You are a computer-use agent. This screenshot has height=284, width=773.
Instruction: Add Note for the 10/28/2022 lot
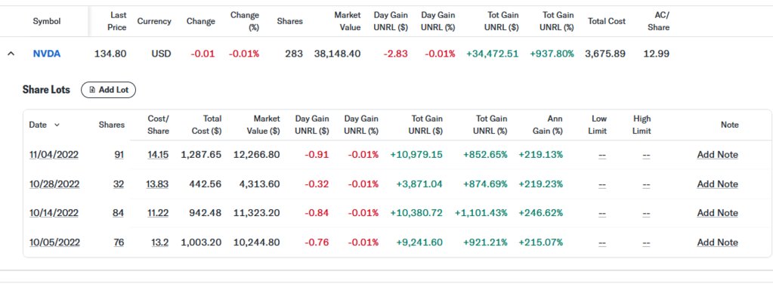tap(717, 184)
